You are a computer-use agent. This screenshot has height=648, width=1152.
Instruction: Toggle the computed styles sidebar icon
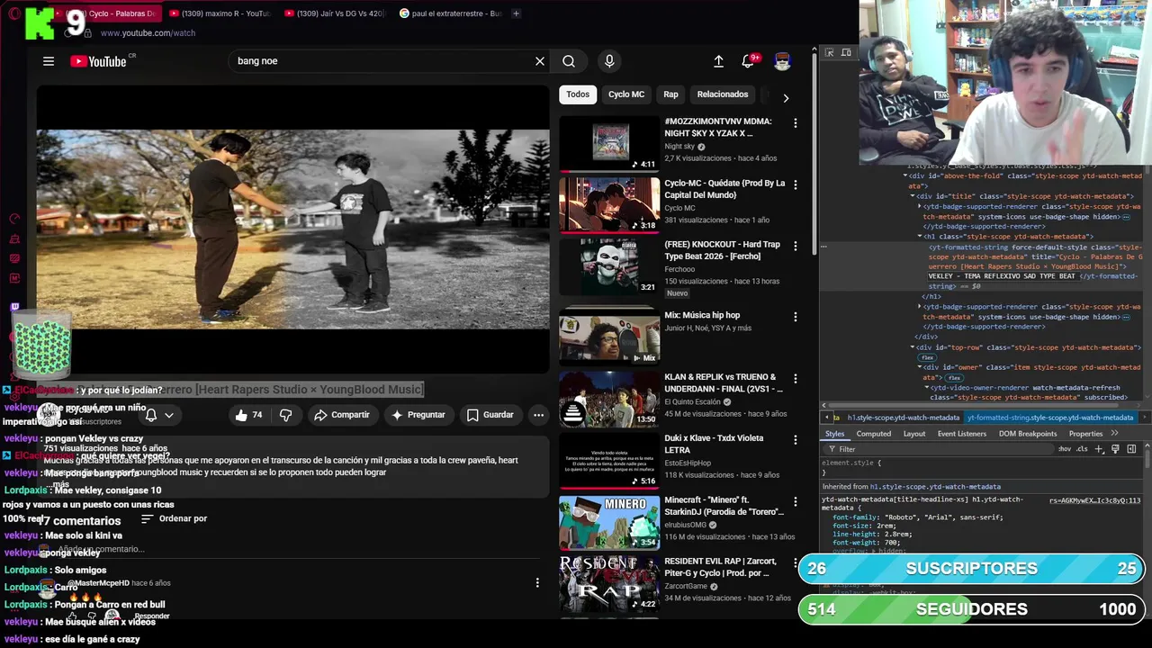[x=1131, y=448]
